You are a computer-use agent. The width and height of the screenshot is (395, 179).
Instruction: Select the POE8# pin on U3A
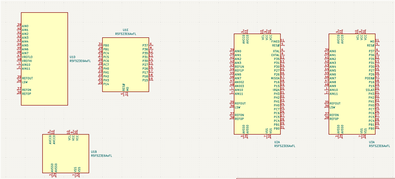(x=370, y=78)
